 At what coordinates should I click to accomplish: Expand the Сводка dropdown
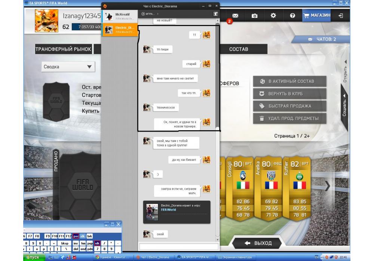tap(68, 67)
